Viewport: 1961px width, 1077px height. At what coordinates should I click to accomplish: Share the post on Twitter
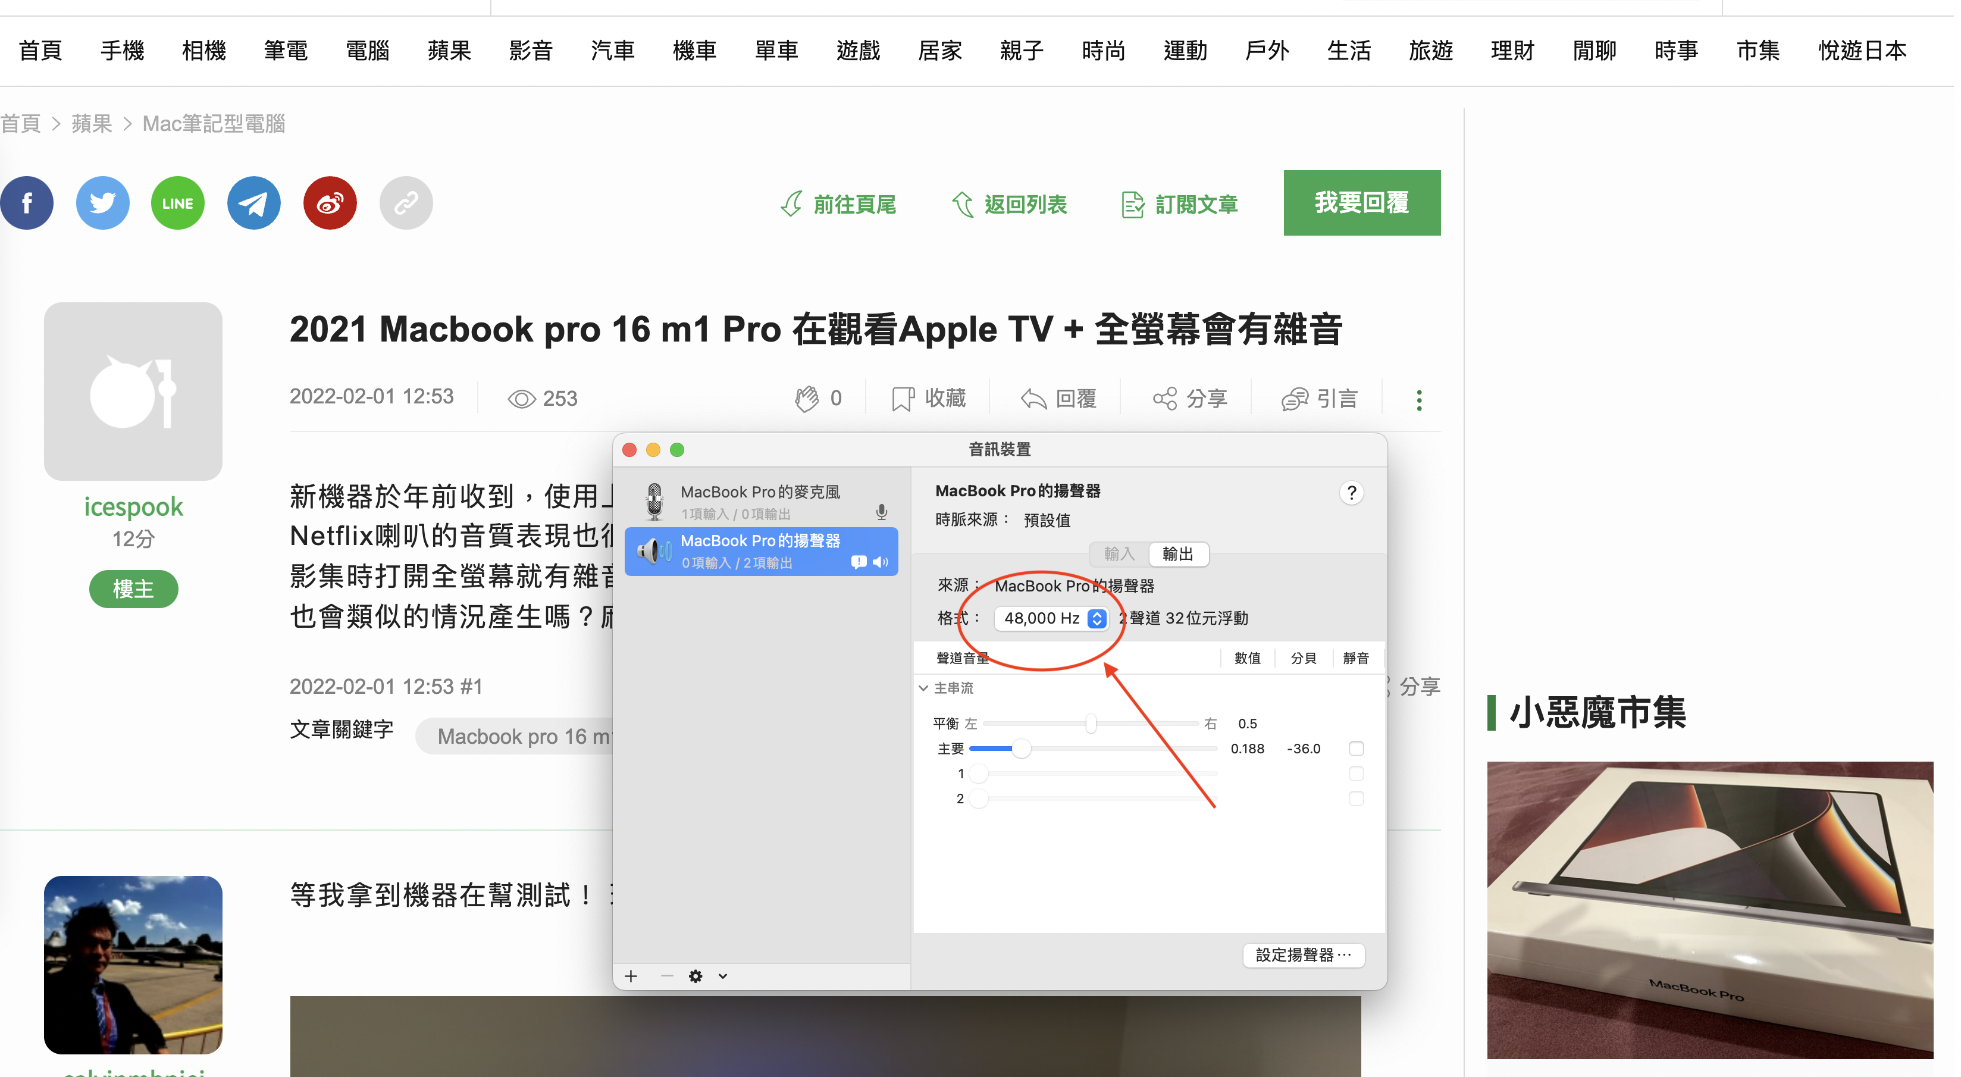pos(103,203)
